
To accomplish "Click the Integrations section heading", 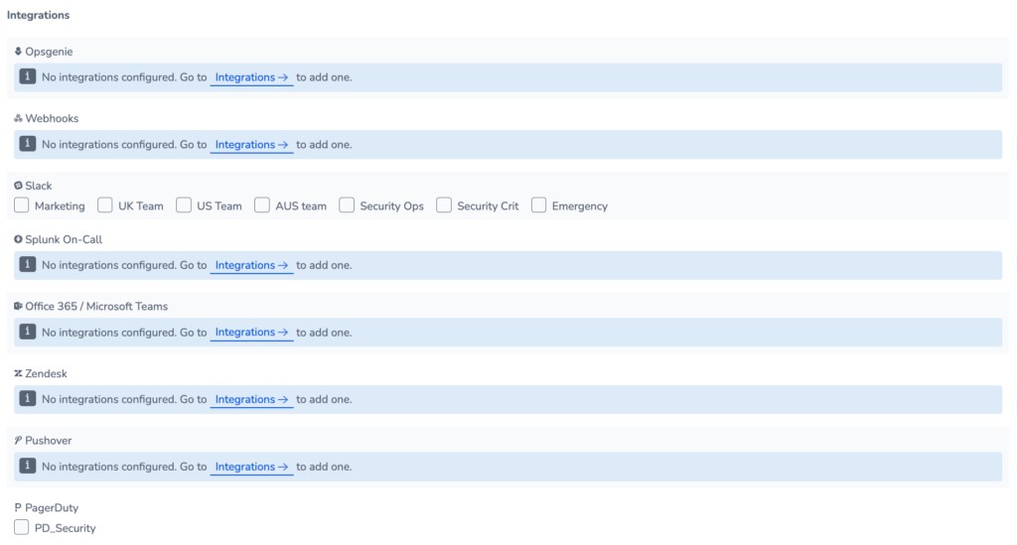I will coord(39,15).
